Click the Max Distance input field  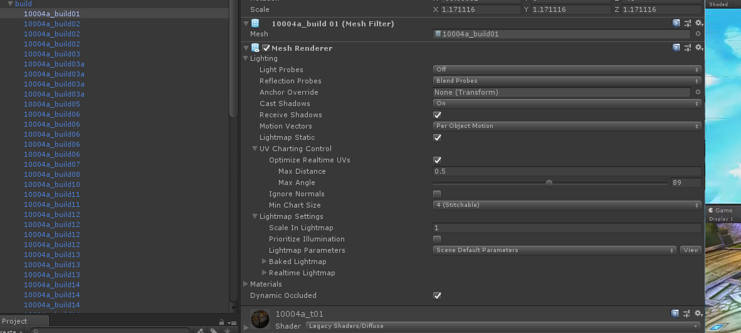pyautogui.click(x=567, y=171)
